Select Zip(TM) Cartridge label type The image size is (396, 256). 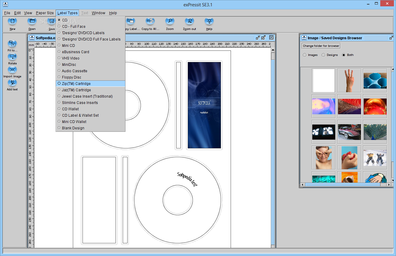click(x=90, y=84)
